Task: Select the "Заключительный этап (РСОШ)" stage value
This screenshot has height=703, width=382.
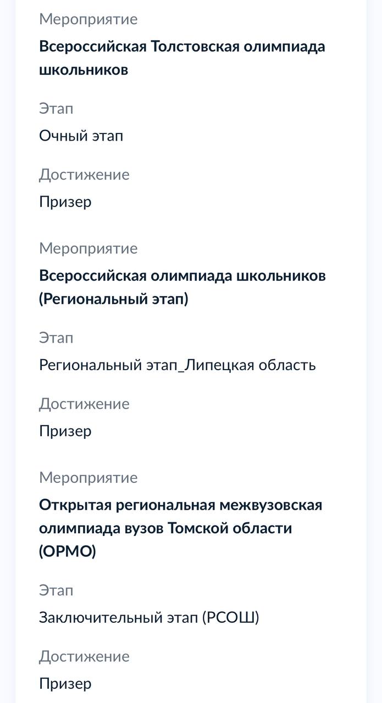Action: click(x=148, y=617)
